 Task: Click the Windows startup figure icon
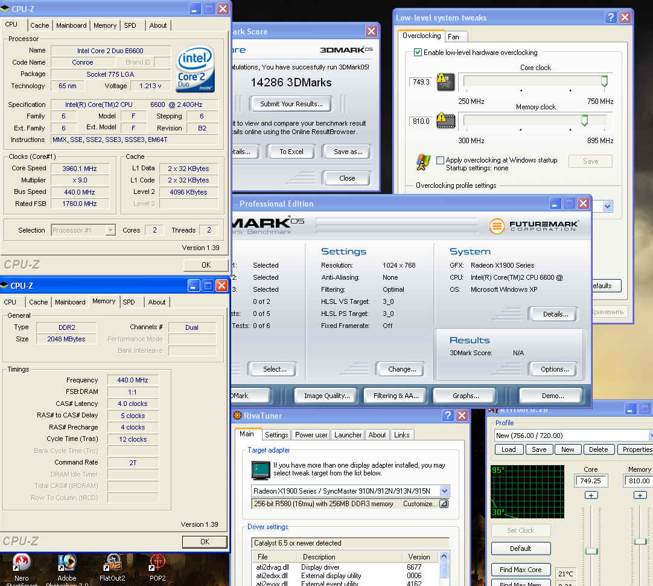pyautogui.click(x=423, y=162)
